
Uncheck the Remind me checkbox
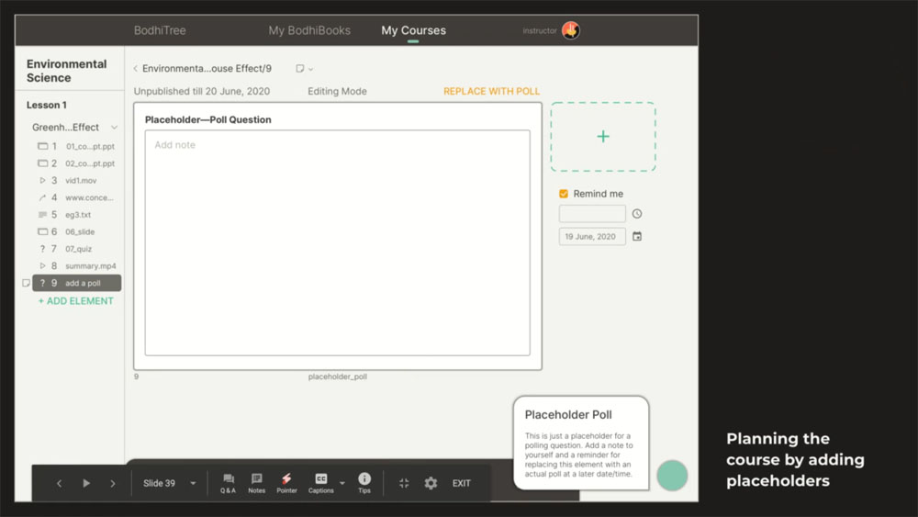(x=564, y=194)
